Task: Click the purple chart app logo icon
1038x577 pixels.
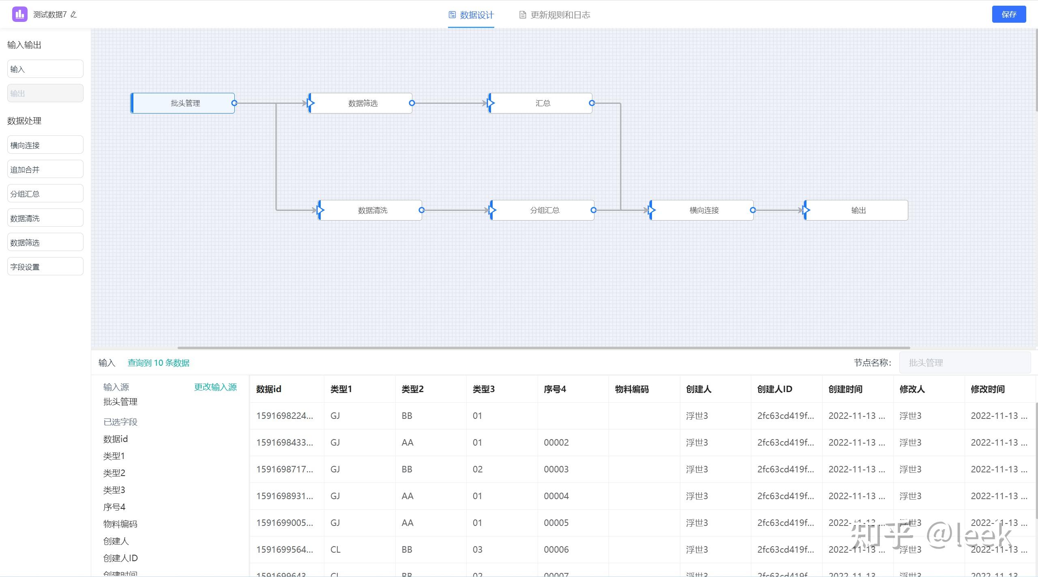Action: click(x=19, y=15)
